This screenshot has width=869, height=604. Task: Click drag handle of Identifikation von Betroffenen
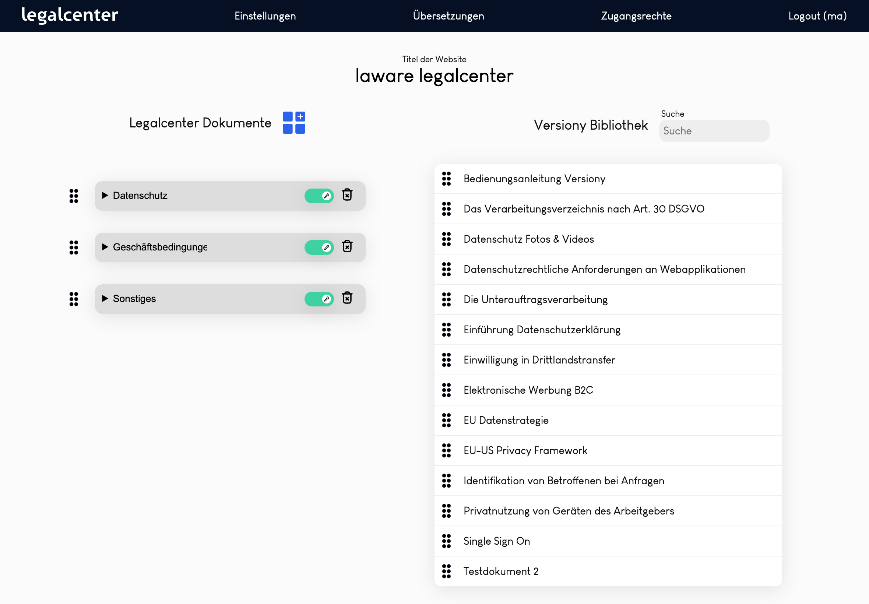pyautogui.click(x=446, y=481)
